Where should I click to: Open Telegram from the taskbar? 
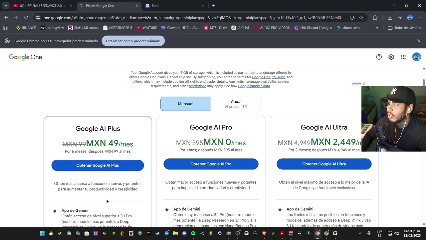pyautogui.click(x=167, y=233)
